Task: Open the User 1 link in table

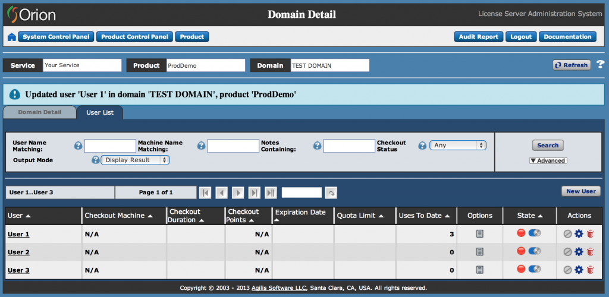Action: (x=18, y=234)
